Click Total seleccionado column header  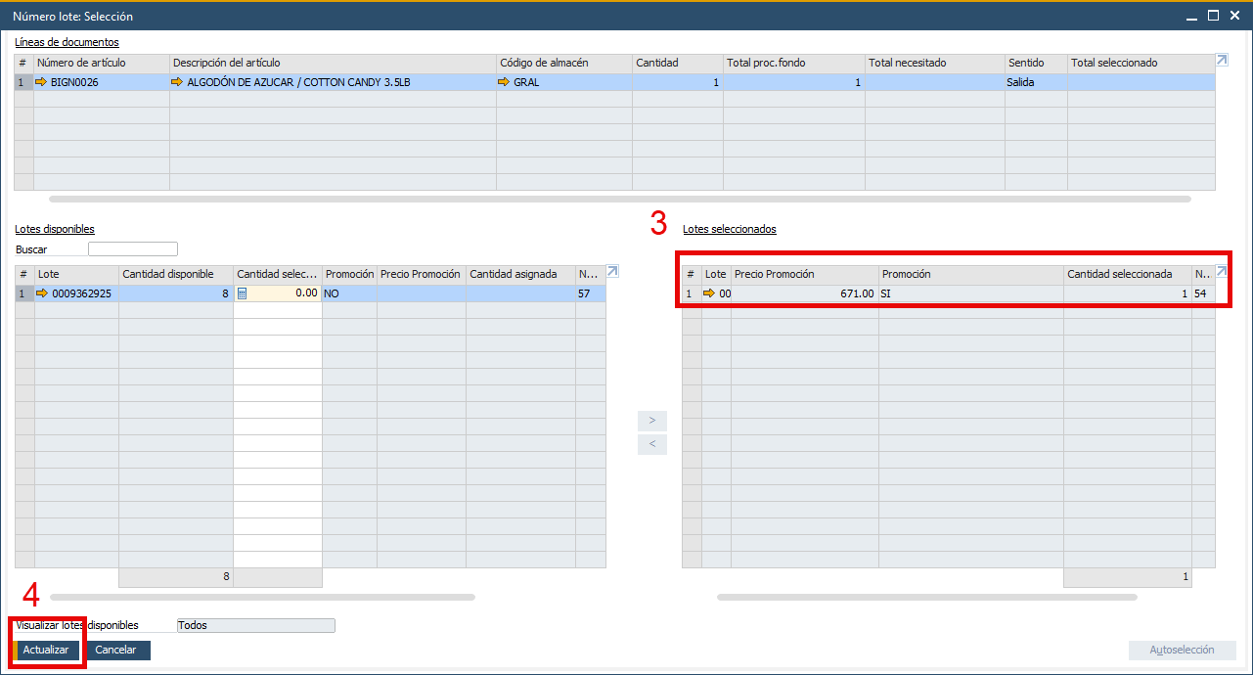(1141, 63)
